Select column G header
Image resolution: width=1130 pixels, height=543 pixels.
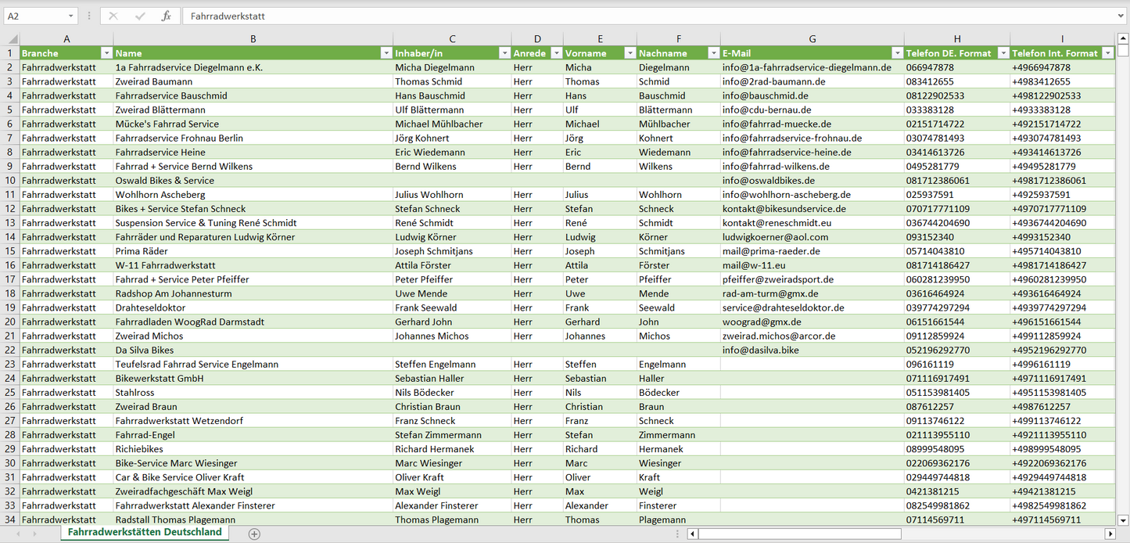(812, 39)
